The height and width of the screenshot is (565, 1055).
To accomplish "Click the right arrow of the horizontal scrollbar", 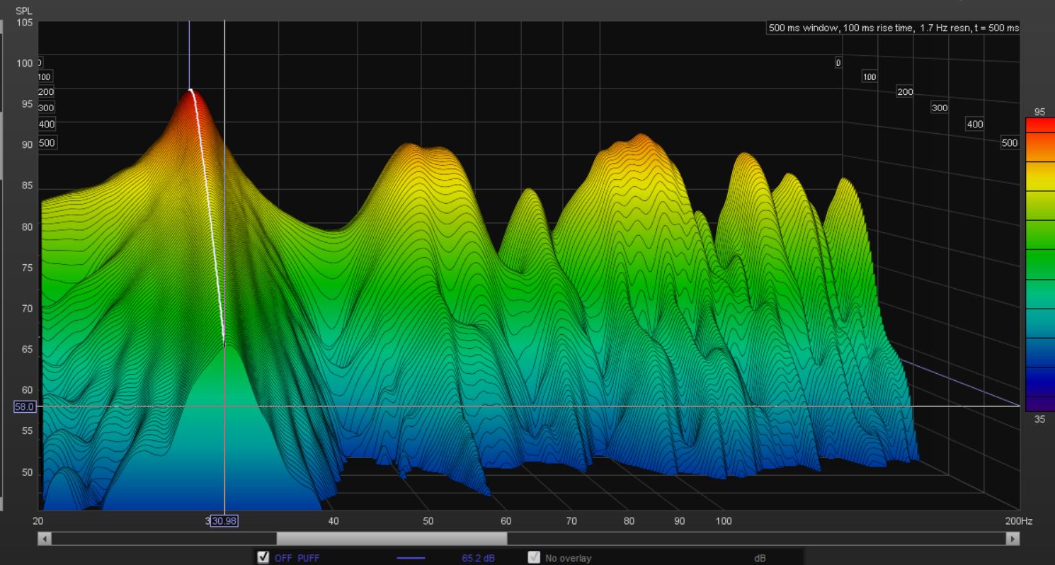I will pos(1012,539).
